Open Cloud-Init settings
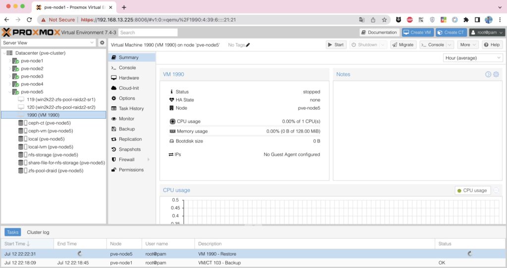 click(x=132, y=88)
